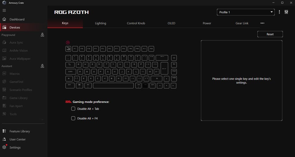
Task: Open Settings with the gear icon
Action: tap(4, 147)
